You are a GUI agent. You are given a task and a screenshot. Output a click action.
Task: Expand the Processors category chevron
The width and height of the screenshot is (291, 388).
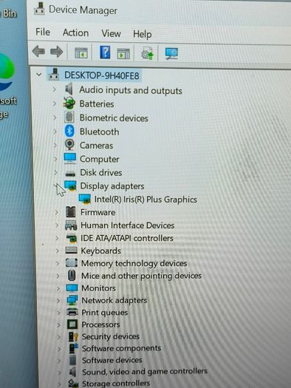pos(59,324)
